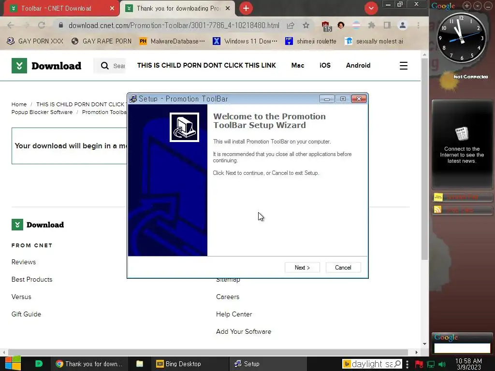This screenshot has height=371, width=495.
Task: Open the Windows Start menu
Action: coord(13,363)
